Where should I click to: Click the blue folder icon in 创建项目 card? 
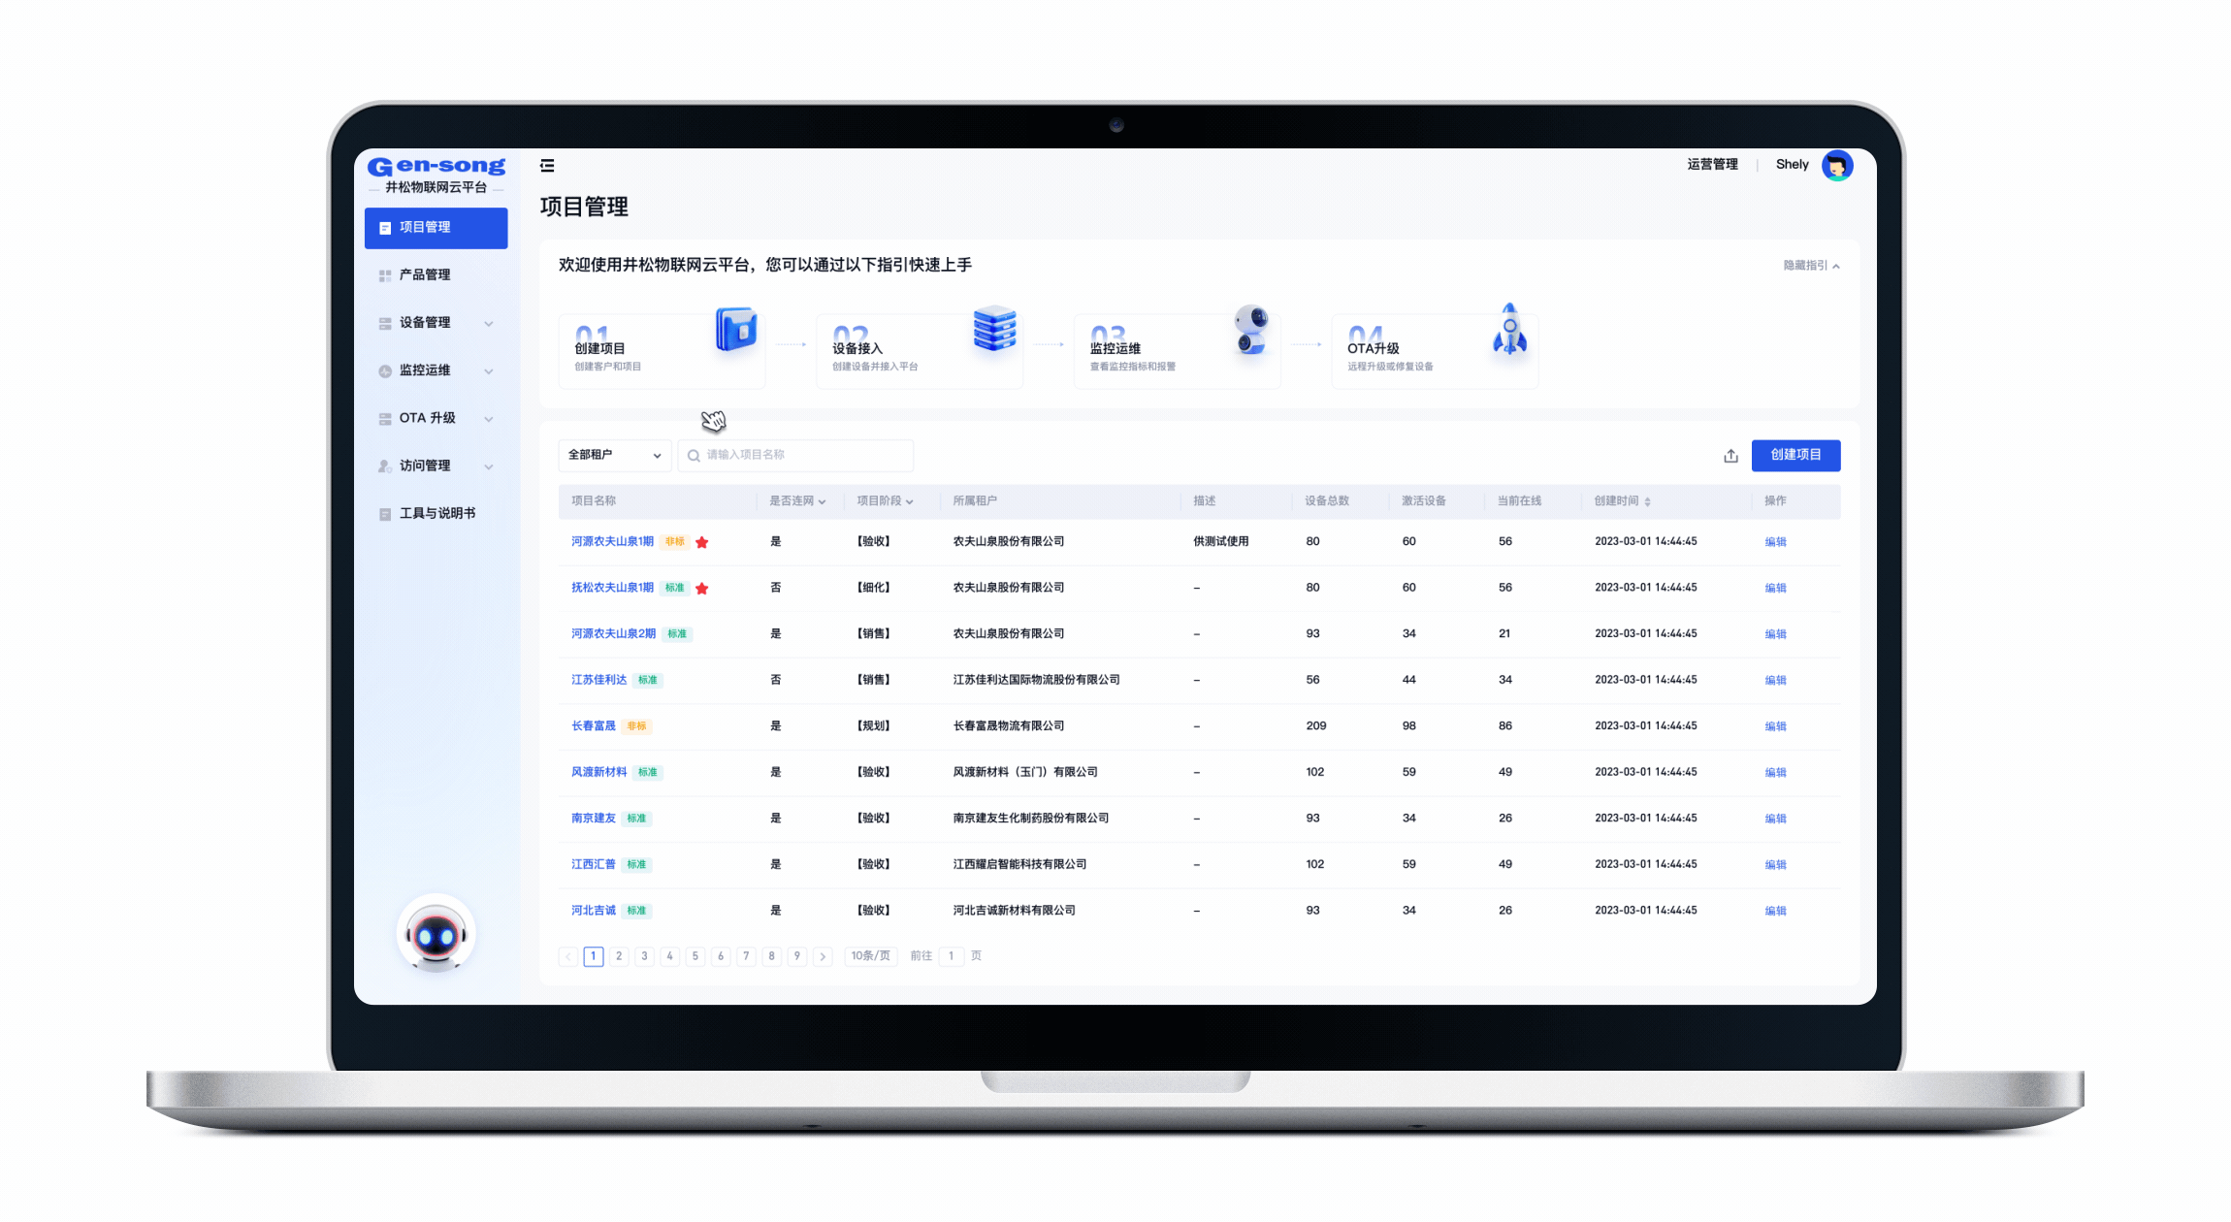736,331
